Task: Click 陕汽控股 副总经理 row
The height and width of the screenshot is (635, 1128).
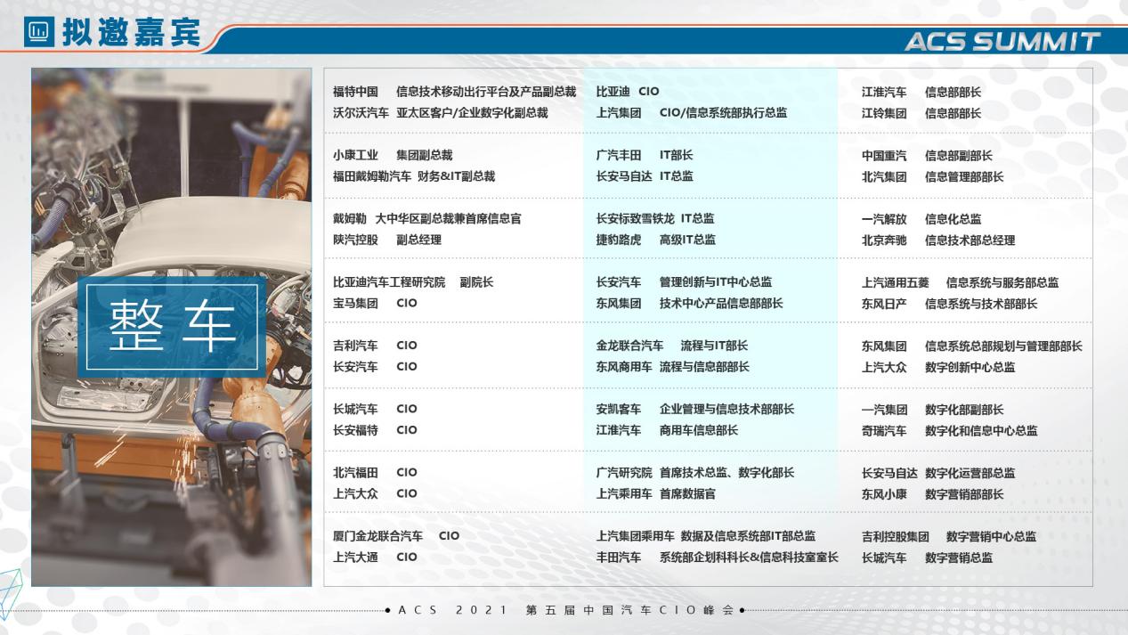Action: [x=387, y=240]
